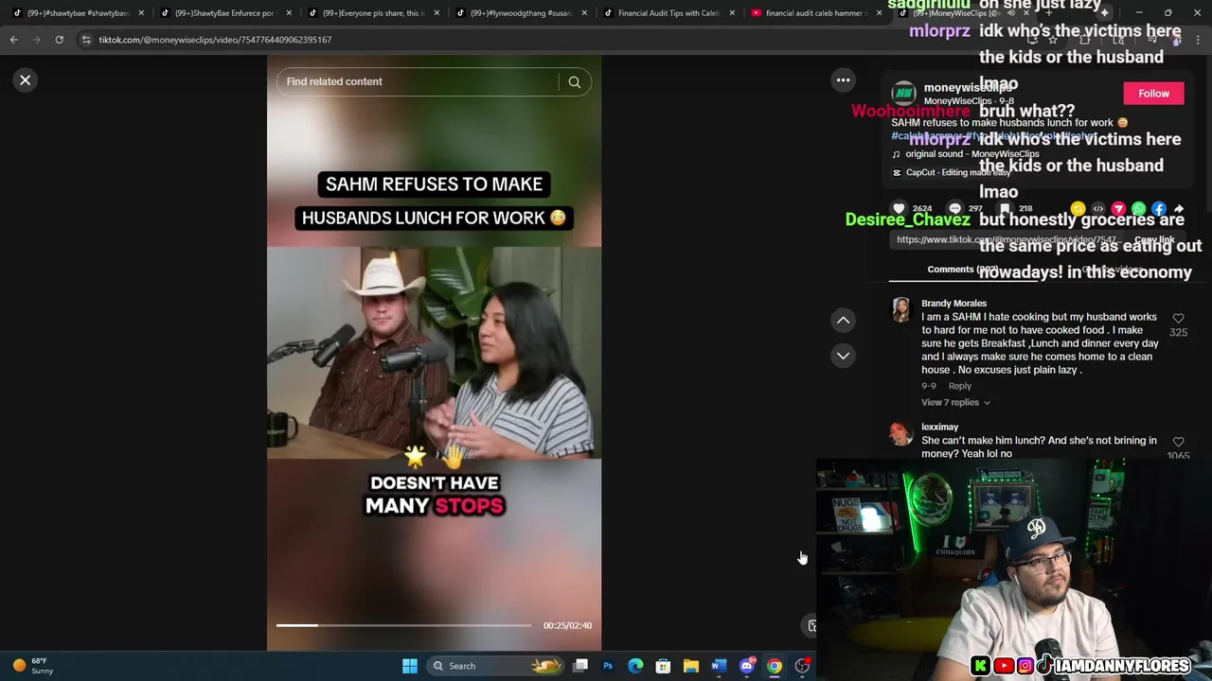The height and width of the screenshot is (681, 1212).
Task: Click the taskbar Search box
Action: point(496,666)
